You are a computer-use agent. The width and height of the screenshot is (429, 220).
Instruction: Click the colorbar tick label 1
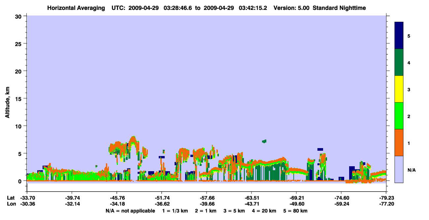pyautogui.click(x=409, y=143)
